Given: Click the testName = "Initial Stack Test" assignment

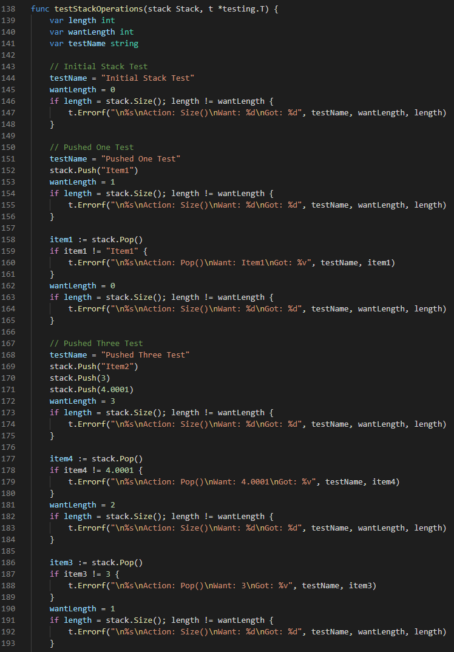Looking at the screenshot, I should click(x=122, y=78).
